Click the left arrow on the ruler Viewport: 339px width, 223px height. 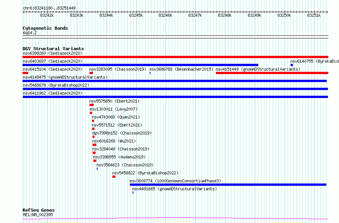tap(24, 12)
